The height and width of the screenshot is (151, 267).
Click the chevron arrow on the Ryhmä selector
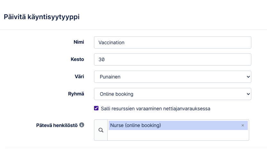coord(248,94)
